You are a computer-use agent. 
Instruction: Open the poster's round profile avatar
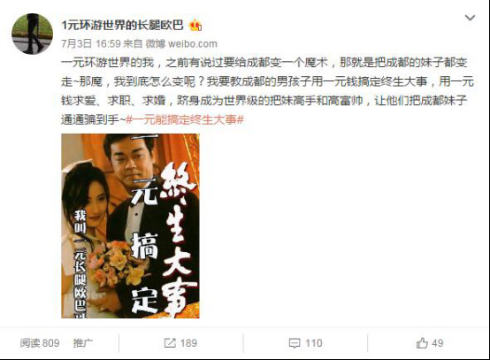[x=32, y=34]
